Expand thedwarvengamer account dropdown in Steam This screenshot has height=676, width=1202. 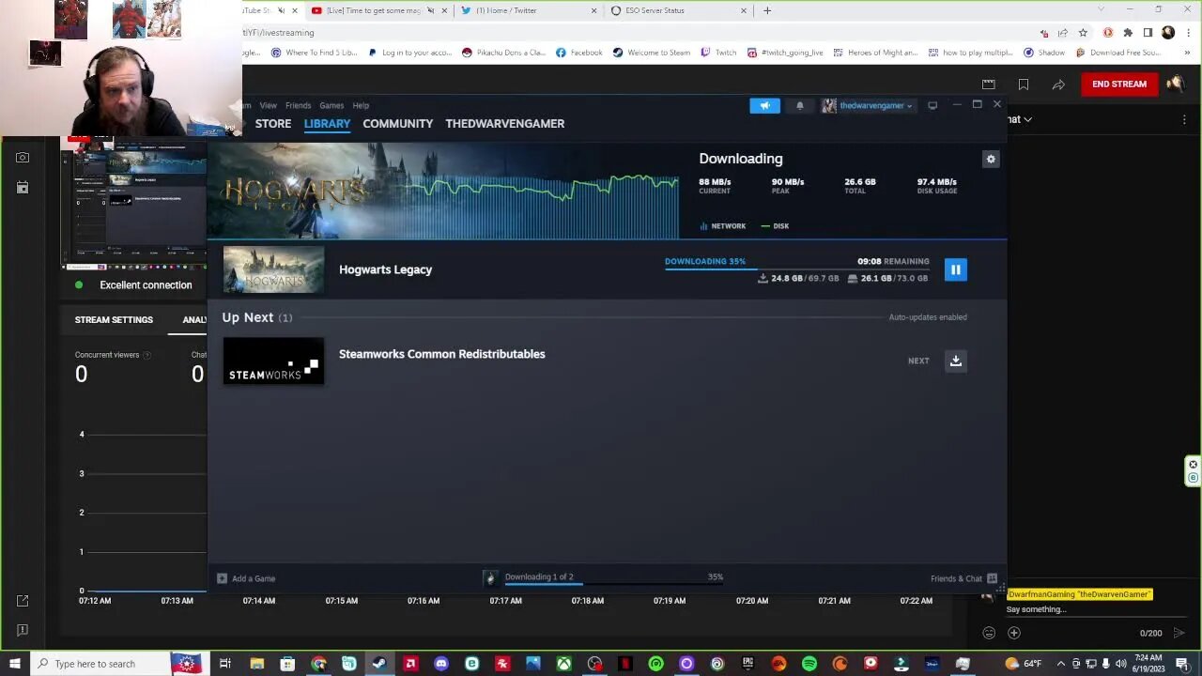click(x=868, y=105)
